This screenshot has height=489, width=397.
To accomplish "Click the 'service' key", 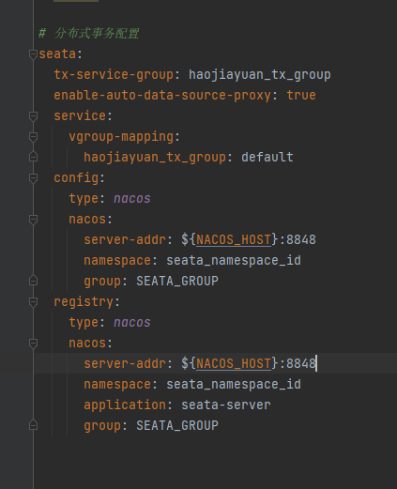I will [80, 116].
